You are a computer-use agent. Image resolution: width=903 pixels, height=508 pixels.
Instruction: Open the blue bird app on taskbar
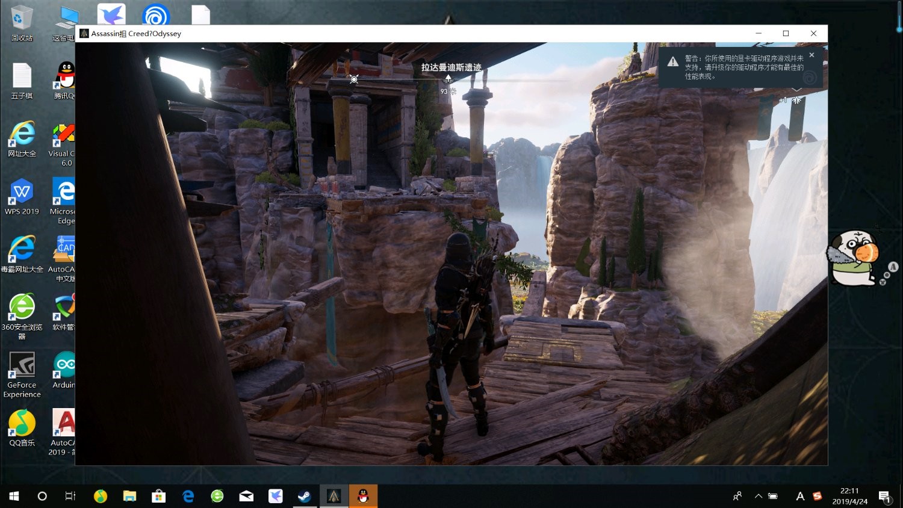click(275, 496)
